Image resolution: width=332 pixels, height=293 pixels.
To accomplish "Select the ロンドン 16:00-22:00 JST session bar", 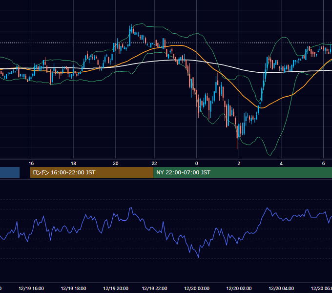I will click(x=92, y=172).
